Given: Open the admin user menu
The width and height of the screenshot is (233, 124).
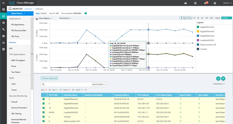Looking at the screenshot, I should click(227, 3).
